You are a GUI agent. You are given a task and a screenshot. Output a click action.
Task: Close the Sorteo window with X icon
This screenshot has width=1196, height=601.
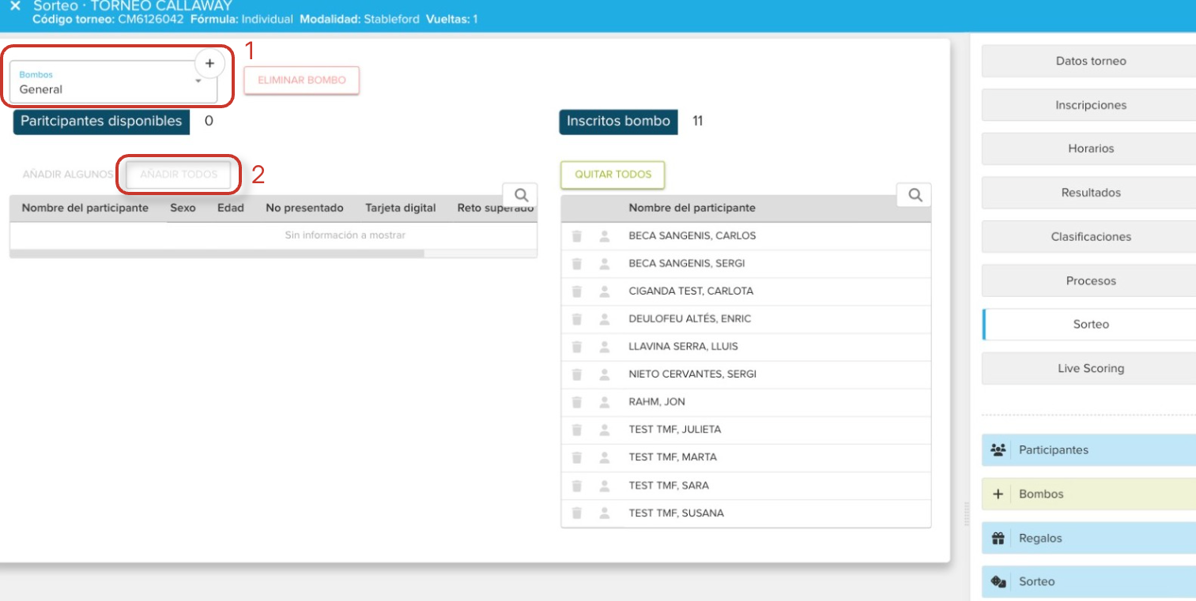15,6
